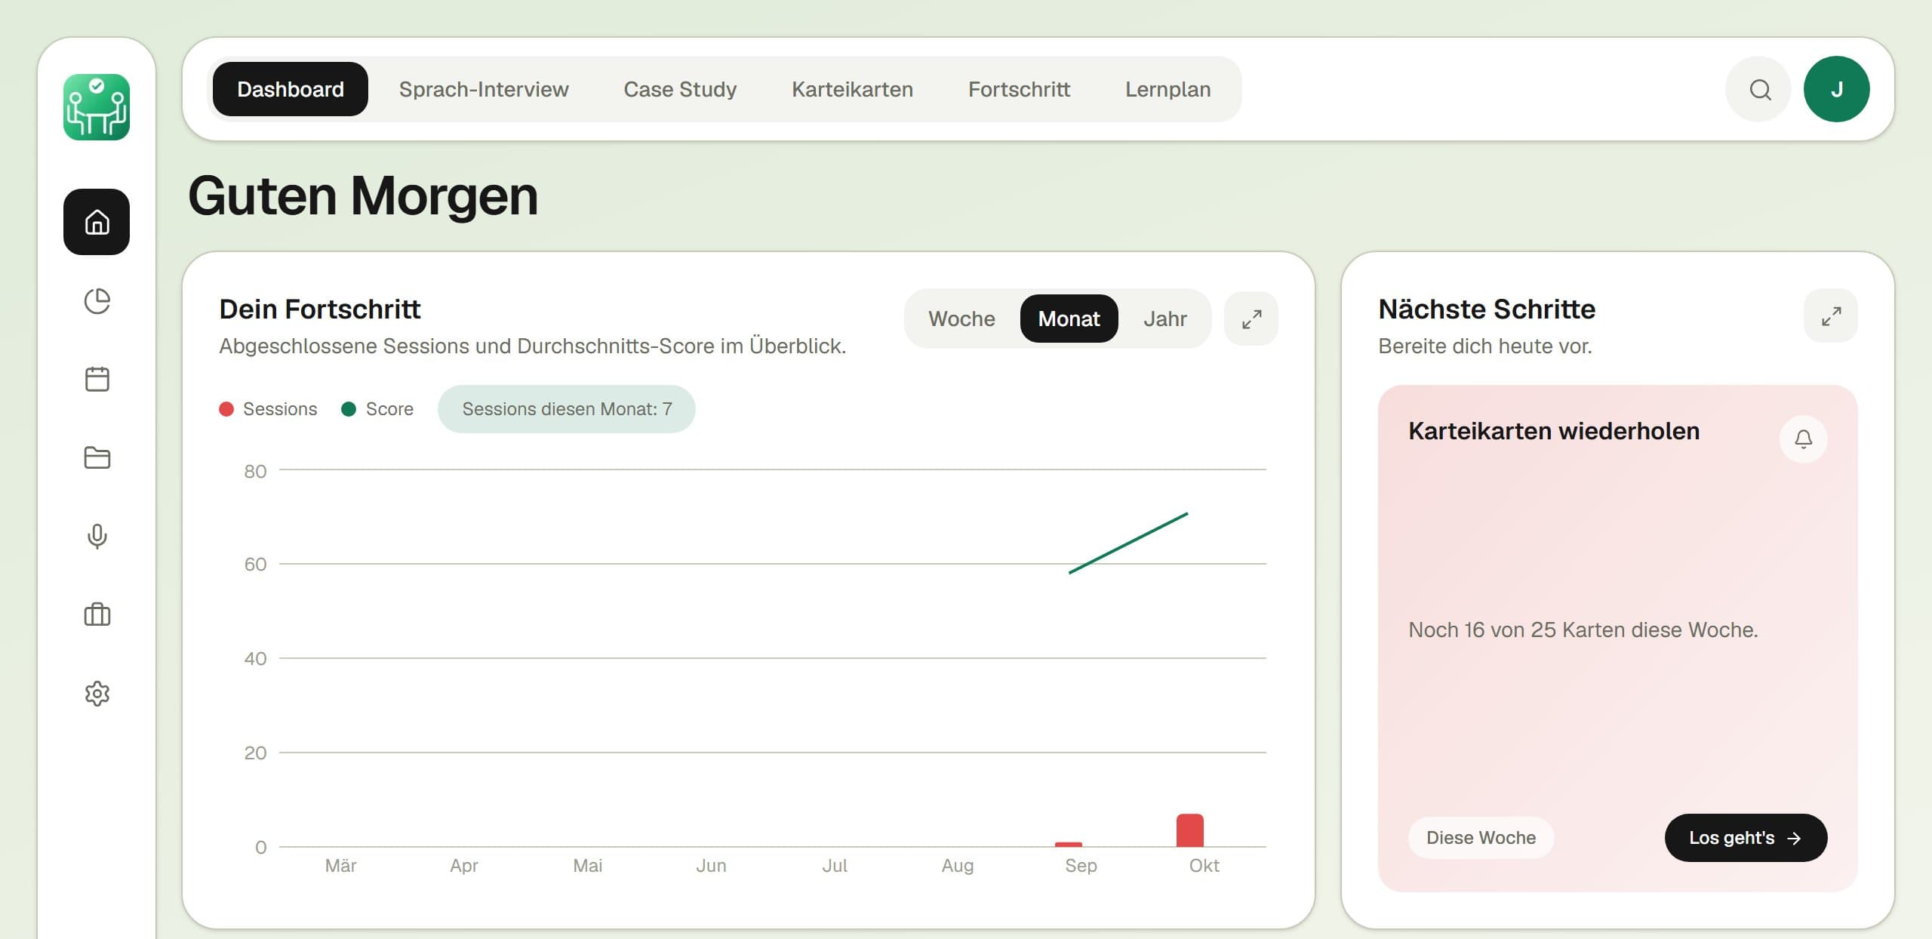Click the green Score trend line
Screen dimensions: 1932x939
(x=1128, y=543)
